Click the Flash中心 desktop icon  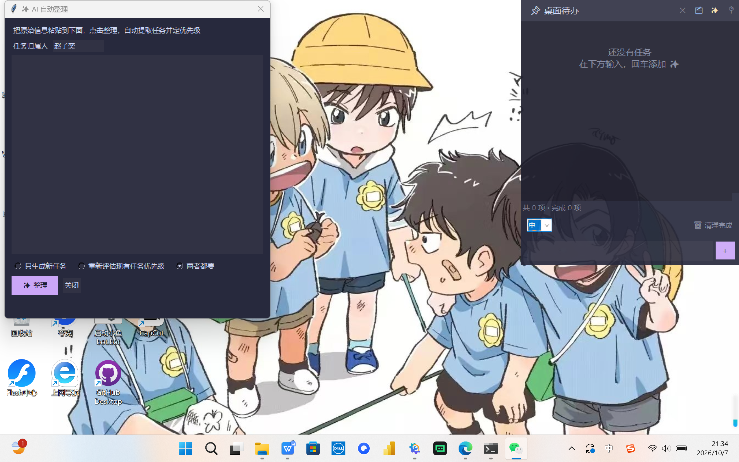(21, 378)
